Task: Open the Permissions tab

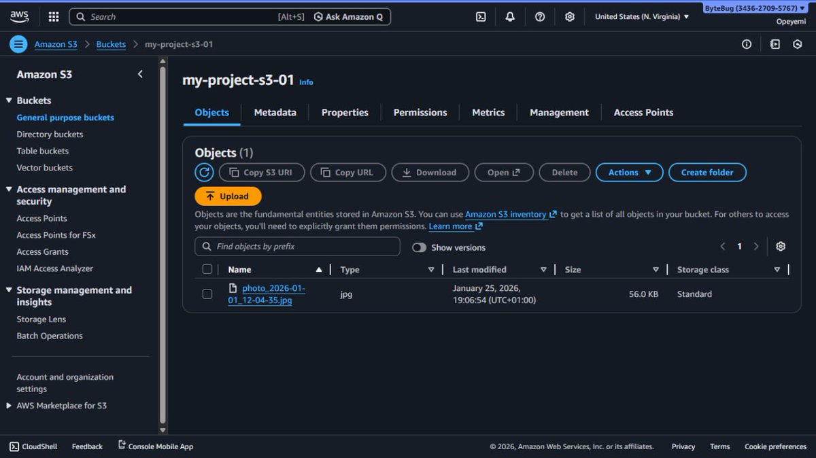Action: click(420, 113)
